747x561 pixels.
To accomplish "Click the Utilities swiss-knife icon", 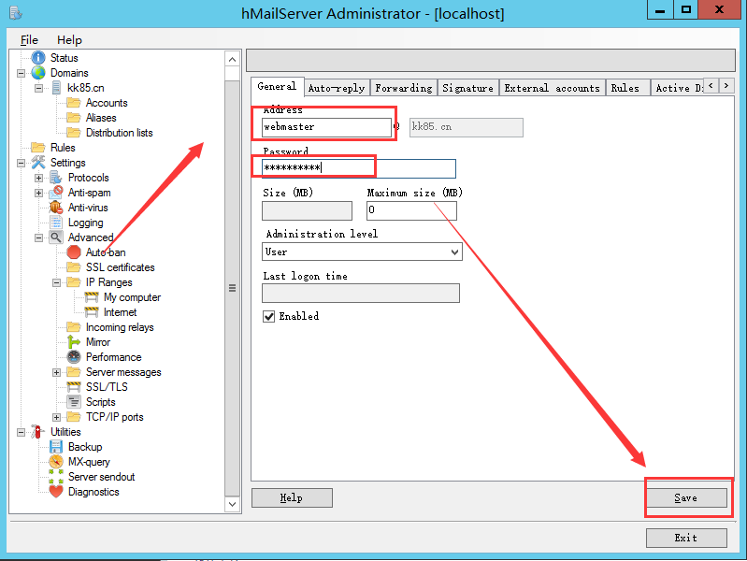I will click(x=38, y=432).
